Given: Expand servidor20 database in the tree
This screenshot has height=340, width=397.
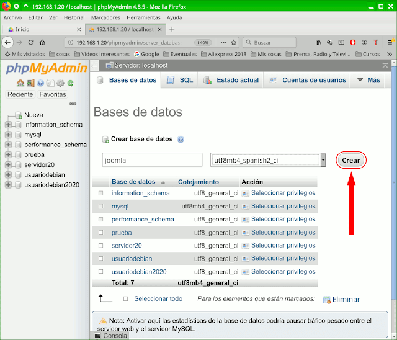Looking at the screenshot, I should 8,165.
